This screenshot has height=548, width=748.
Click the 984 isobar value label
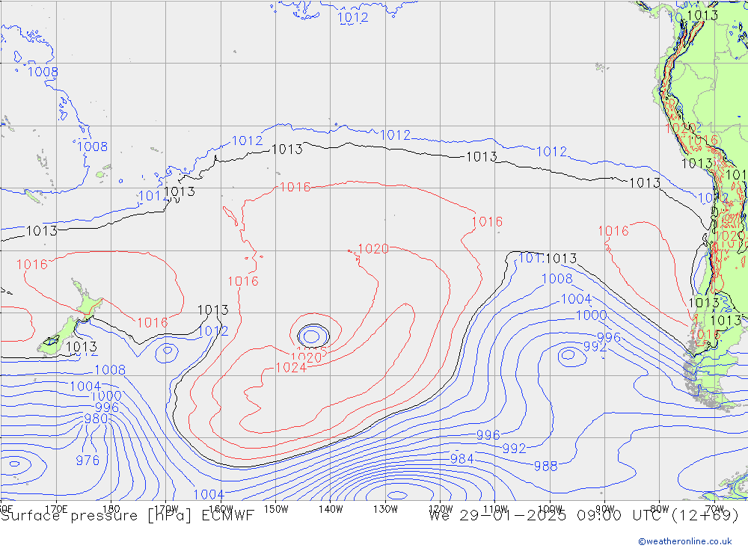(x=462, y=459)
